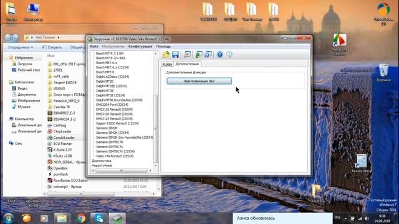Select Bosch M7.9.7.1 GM in module list

pos(110,54)
